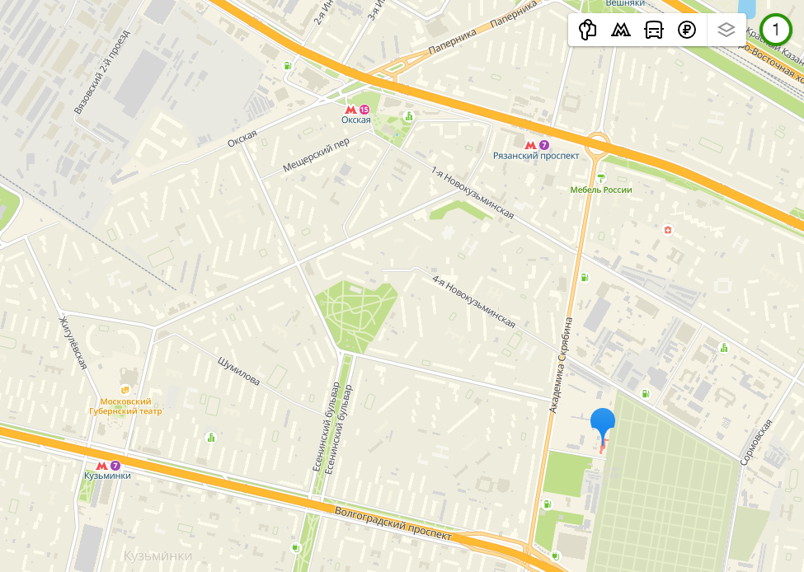Toggle the ruble price layer button
The image size is (804, 572).
687,30
